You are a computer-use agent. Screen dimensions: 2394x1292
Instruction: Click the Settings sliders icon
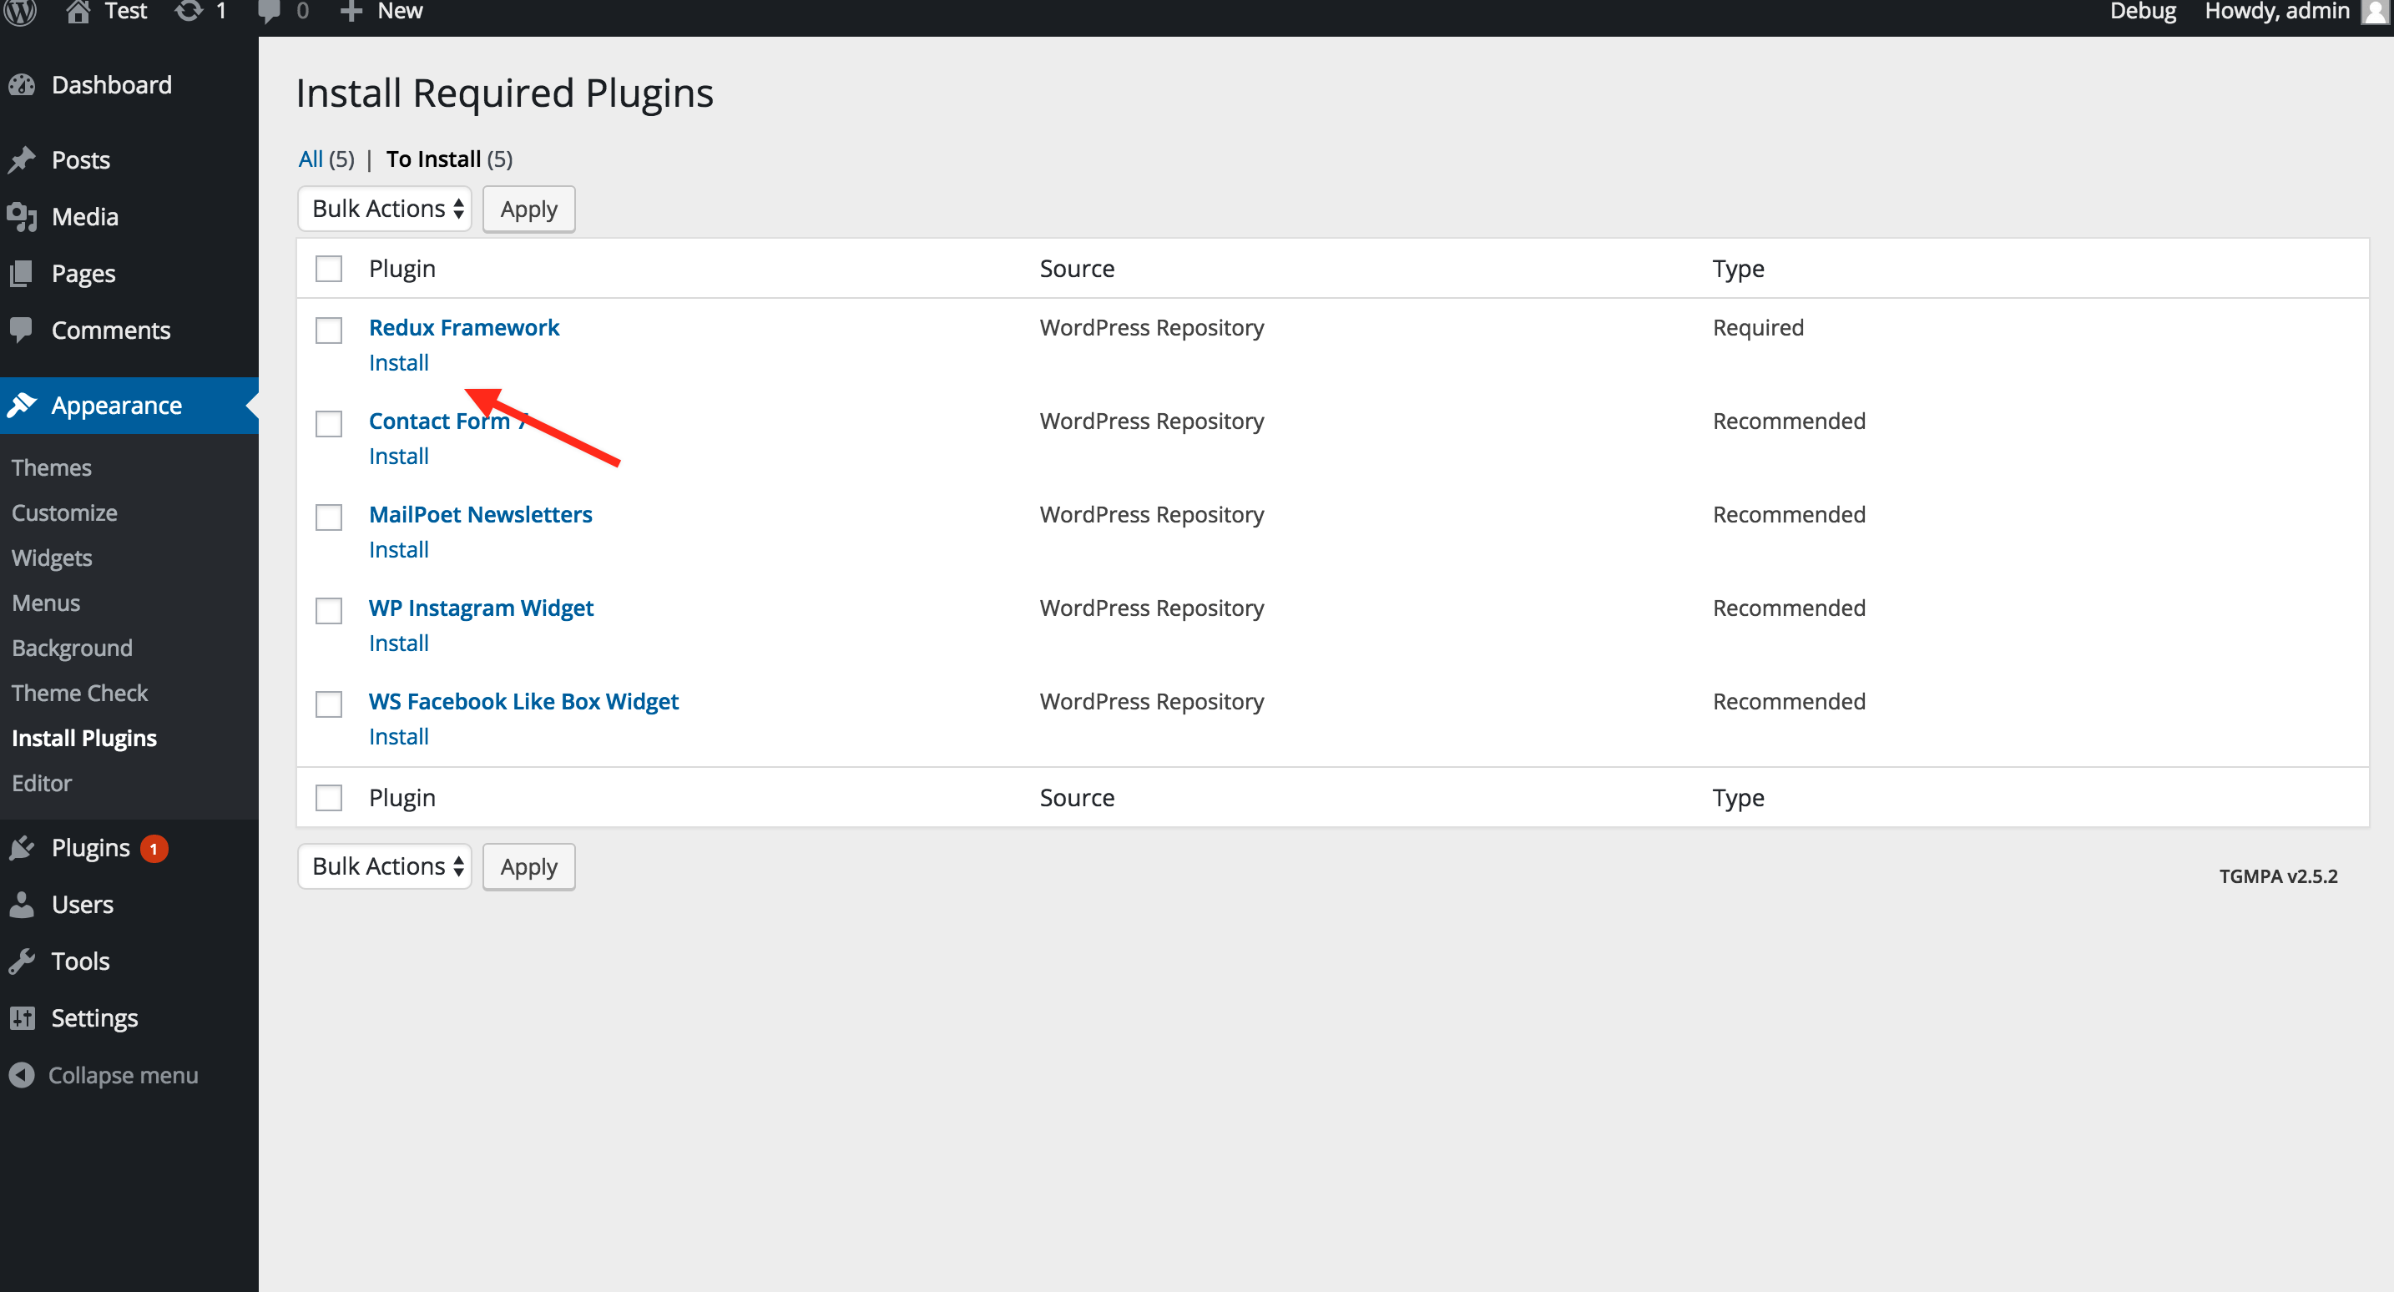pyautogui.click(x=22, y=1017)
